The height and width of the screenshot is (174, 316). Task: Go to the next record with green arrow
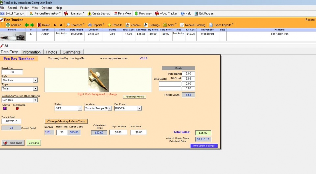[x=32, y=25]
